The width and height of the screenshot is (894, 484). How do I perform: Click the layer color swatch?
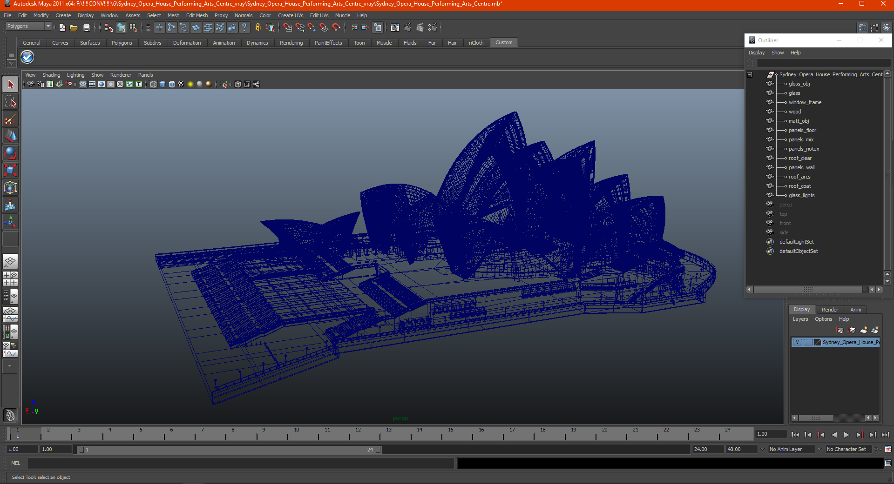(x=818, y=342)
